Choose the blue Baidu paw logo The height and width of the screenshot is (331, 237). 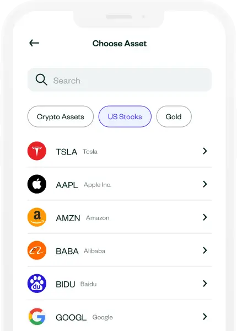click(37, 284)
